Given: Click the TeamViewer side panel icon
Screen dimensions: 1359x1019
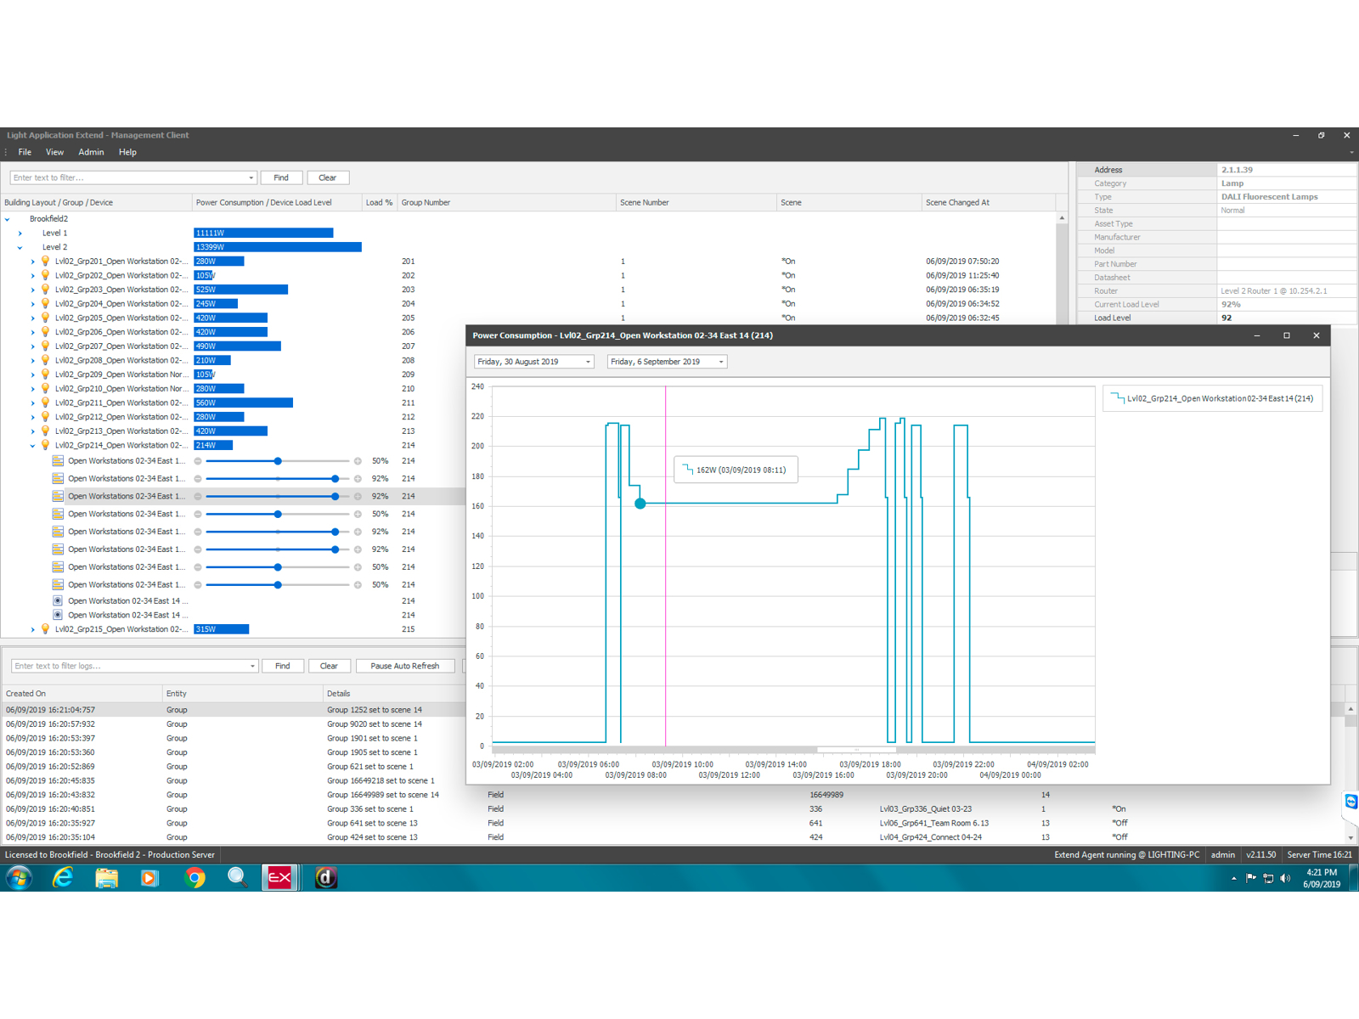Looking at the screenshot, I should (x=1351, y=802).
